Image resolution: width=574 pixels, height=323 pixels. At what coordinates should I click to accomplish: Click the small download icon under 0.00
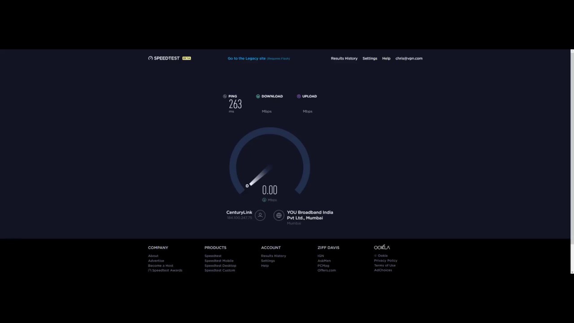coord(264,200)
